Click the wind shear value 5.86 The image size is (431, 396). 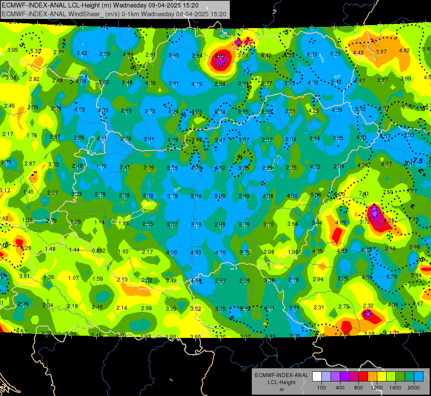click(267, 112)
